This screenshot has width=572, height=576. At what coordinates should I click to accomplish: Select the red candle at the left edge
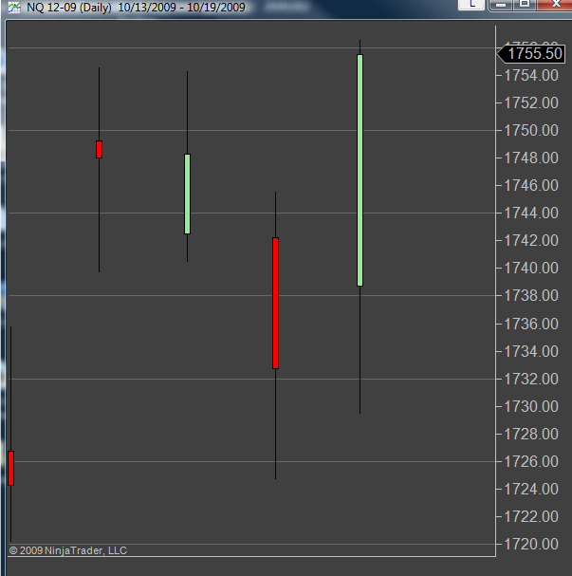click(11, 469)
